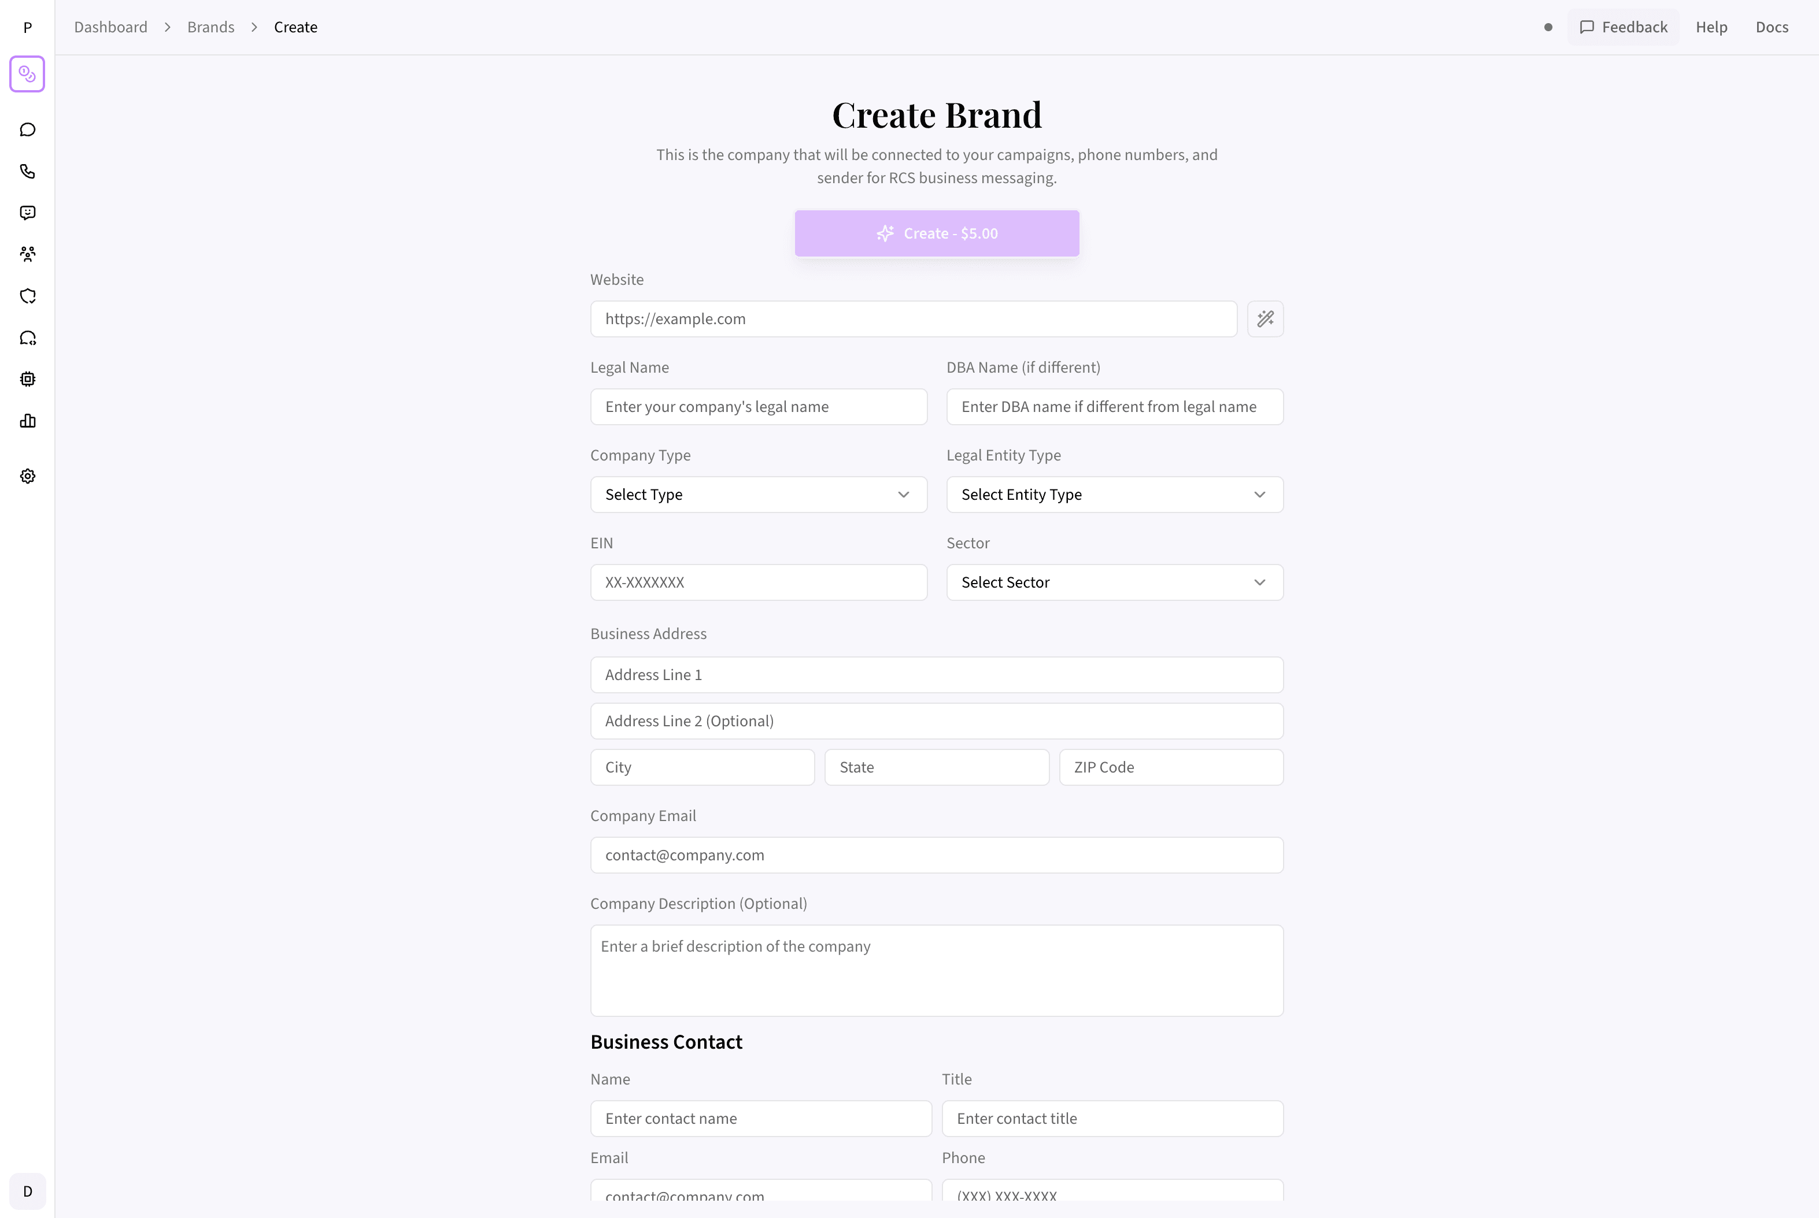Open the Select Type dropdown under Company Type
Screen dimensions: 1819x1218
point(758,495)
